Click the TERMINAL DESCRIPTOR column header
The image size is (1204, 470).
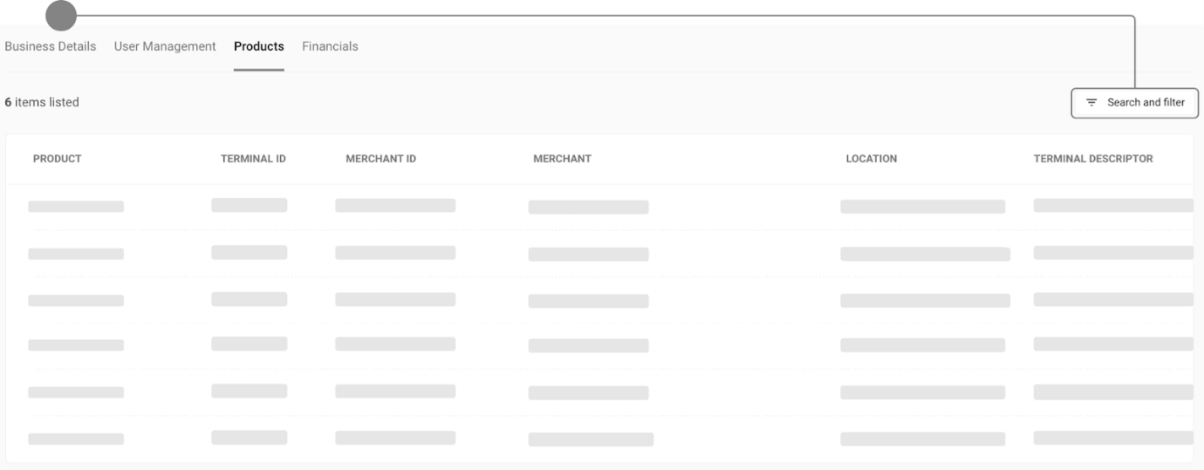(x=1093, y=159)
